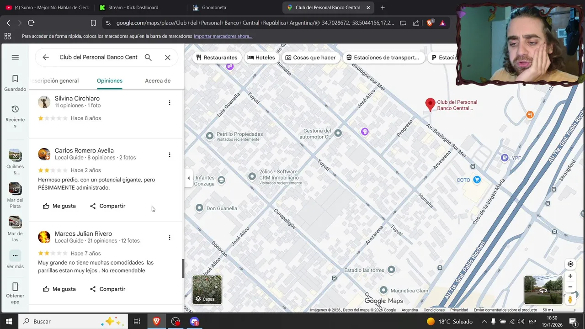Click the Club del Personal search field

tap(98, 57)
